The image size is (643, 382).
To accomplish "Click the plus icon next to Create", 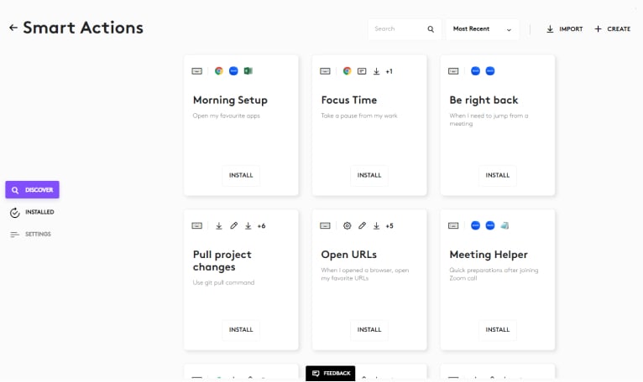I will click(x=598, y=29).
